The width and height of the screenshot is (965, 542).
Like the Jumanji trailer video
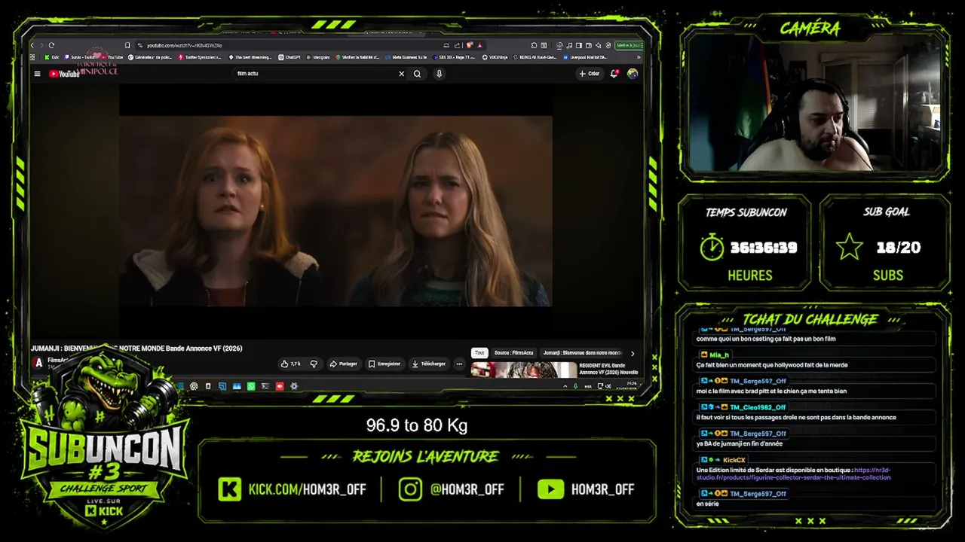tap(291, 364)
